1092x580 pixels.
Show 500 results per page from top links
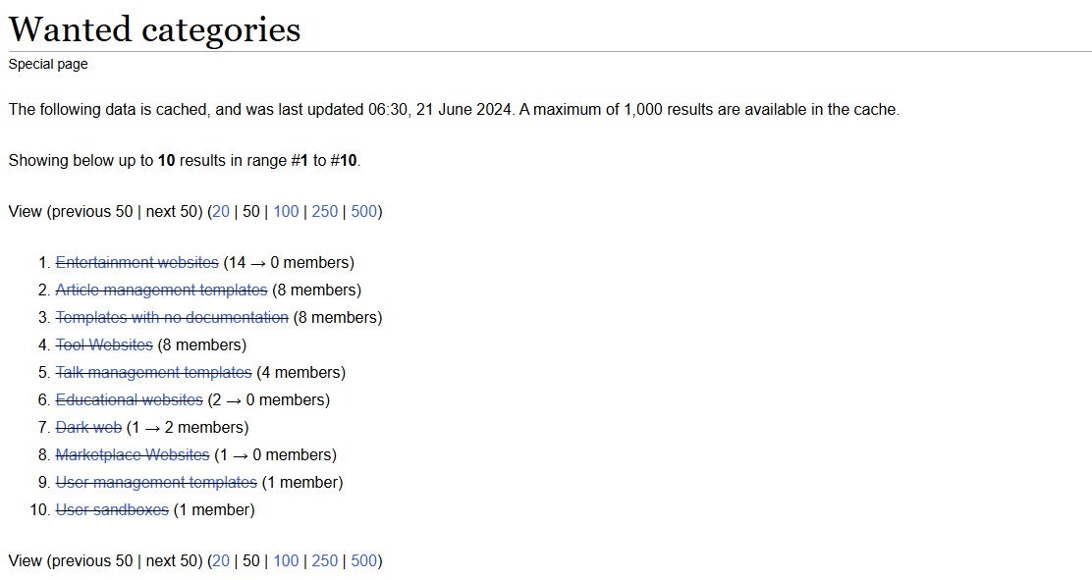pyautogui.click(x=363, y=211)
